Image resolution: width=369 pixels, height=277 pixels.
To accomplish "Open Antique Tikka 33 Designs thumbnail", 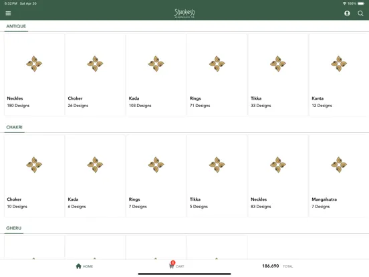I will [x=278, y=64].
